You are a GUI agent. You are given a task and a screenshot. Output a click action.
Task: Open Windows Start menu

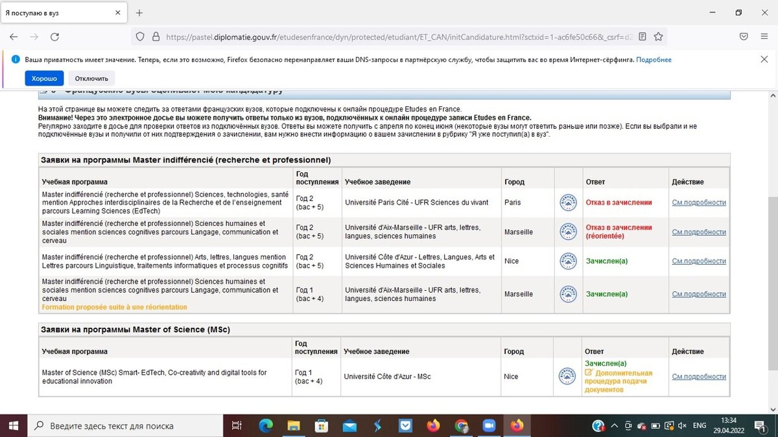click(14, 425)
